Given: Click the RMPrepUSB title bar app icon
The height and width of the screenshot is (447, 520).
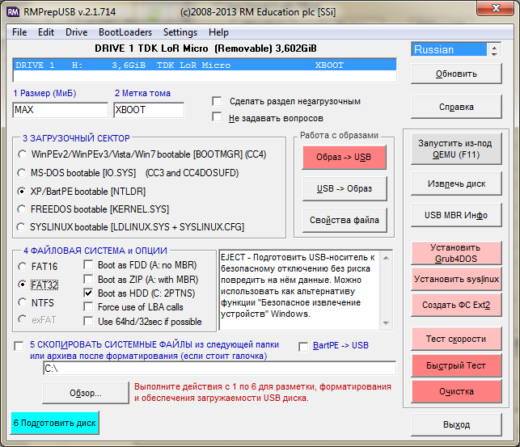Looking at the screenshot, I should click(x=13, y=12).
